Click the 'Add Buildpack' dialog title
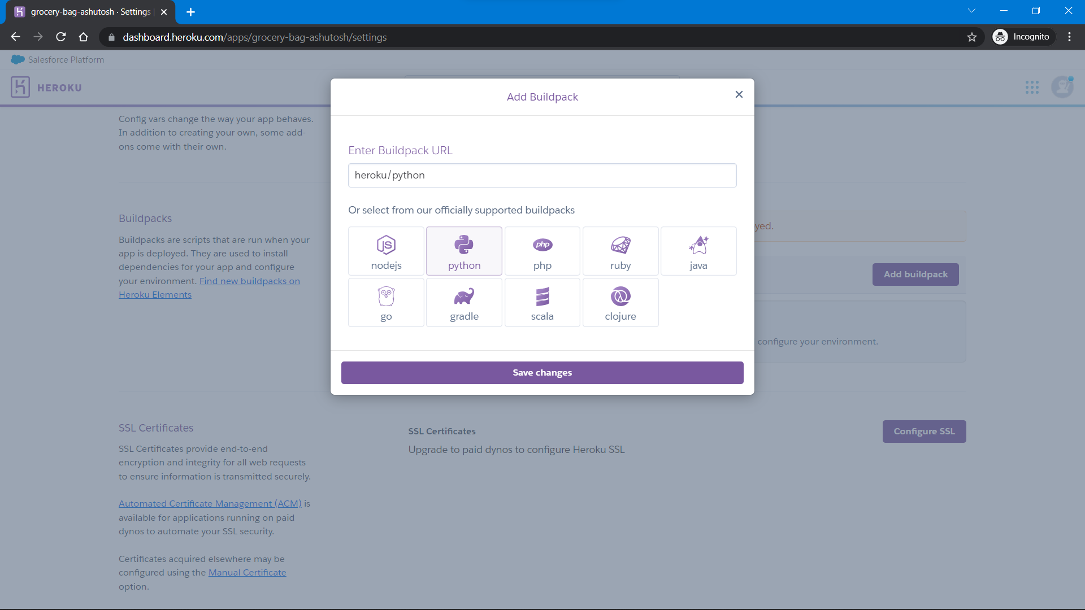Viewport: 1085px width, 610px height. pyautogui.click(x=542, y=97)
